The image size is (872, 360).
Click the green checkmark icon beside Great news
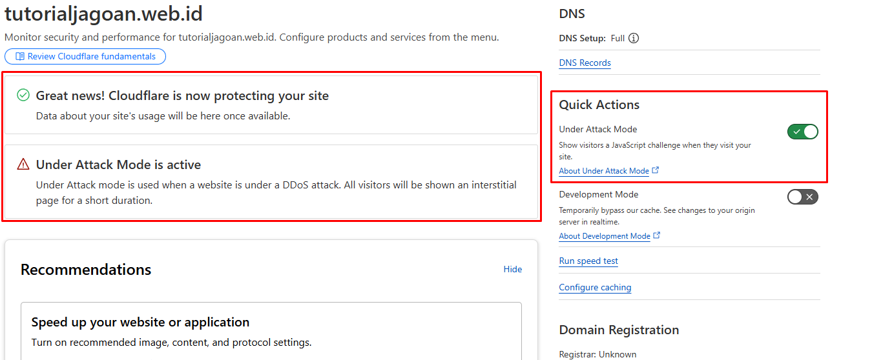pos(23,95)
